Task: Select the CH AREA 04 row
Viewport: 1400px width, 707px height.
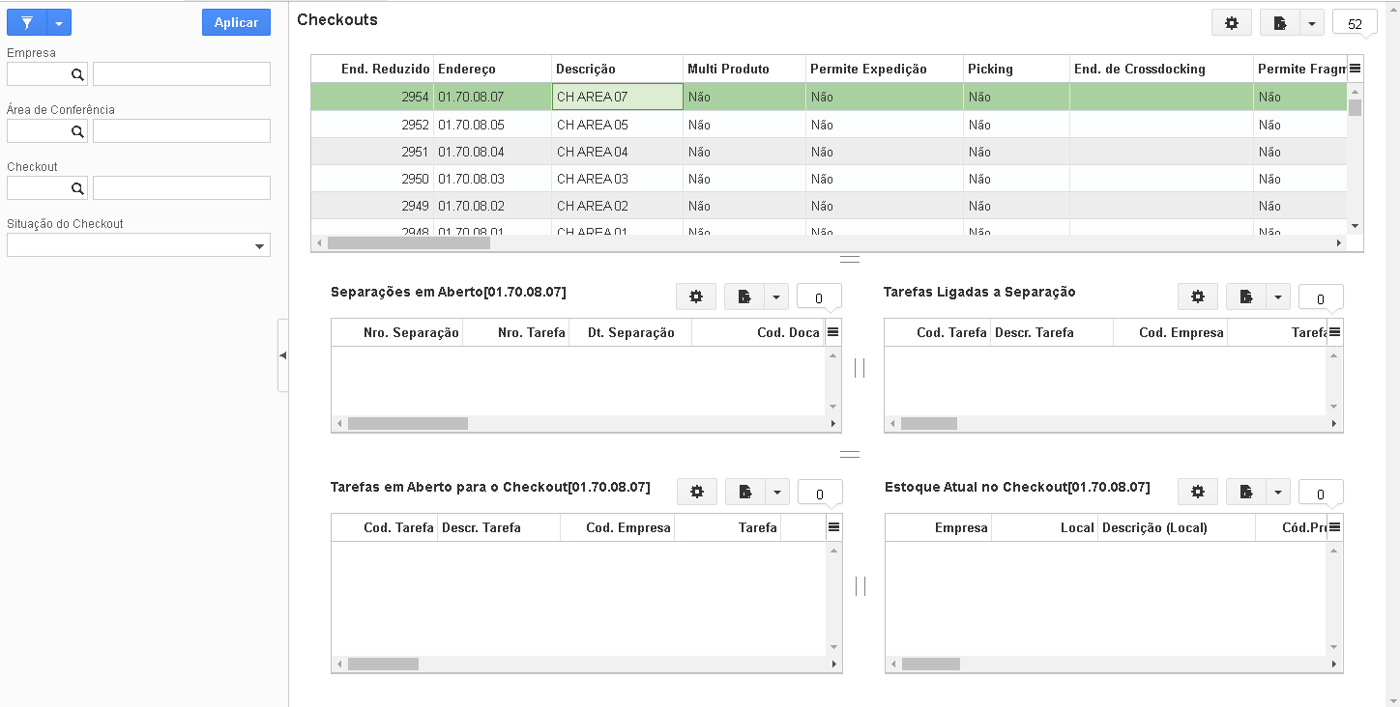Action: (829, 152)
